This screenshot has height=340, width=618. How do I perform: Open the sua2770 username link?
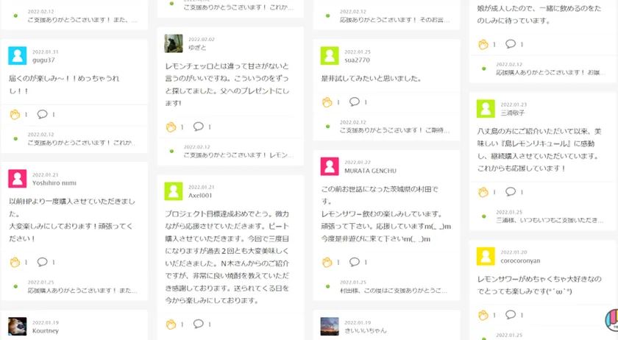[357, 60]
